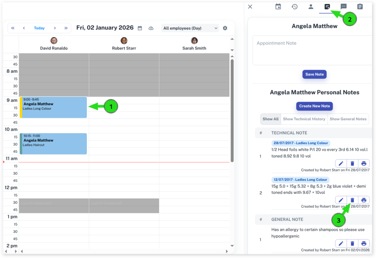The width and height of the screenshot is (376, 258).
Task: Open the client profile tab icon
Action: [311, 7]
